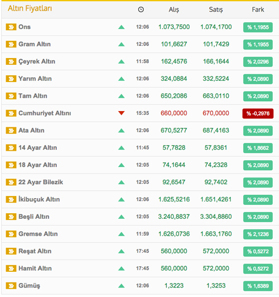Click the gold icon beside Gümüş
The width and height of the screenshot is (279, 297).
coord(11,286)
